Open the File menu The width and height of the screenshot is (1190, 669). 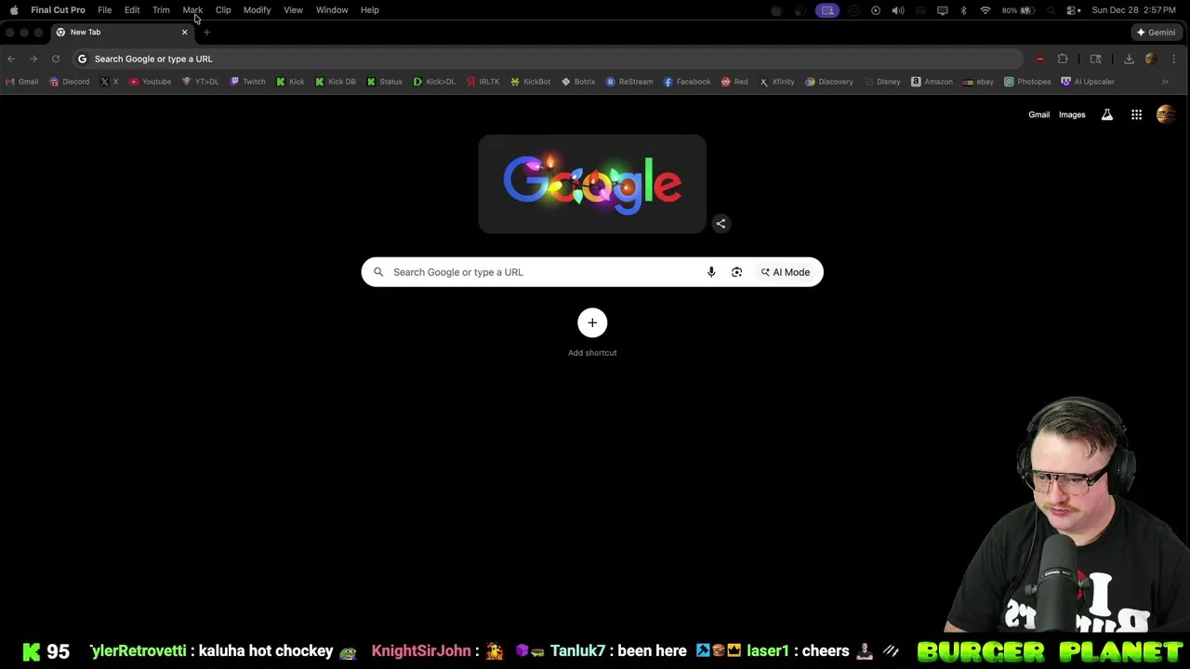(105, 10)
